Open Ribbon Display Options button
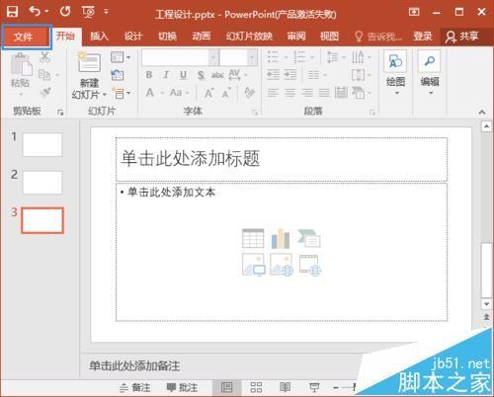494x397 pixels. pyautogui.click(x=414, y=12)
